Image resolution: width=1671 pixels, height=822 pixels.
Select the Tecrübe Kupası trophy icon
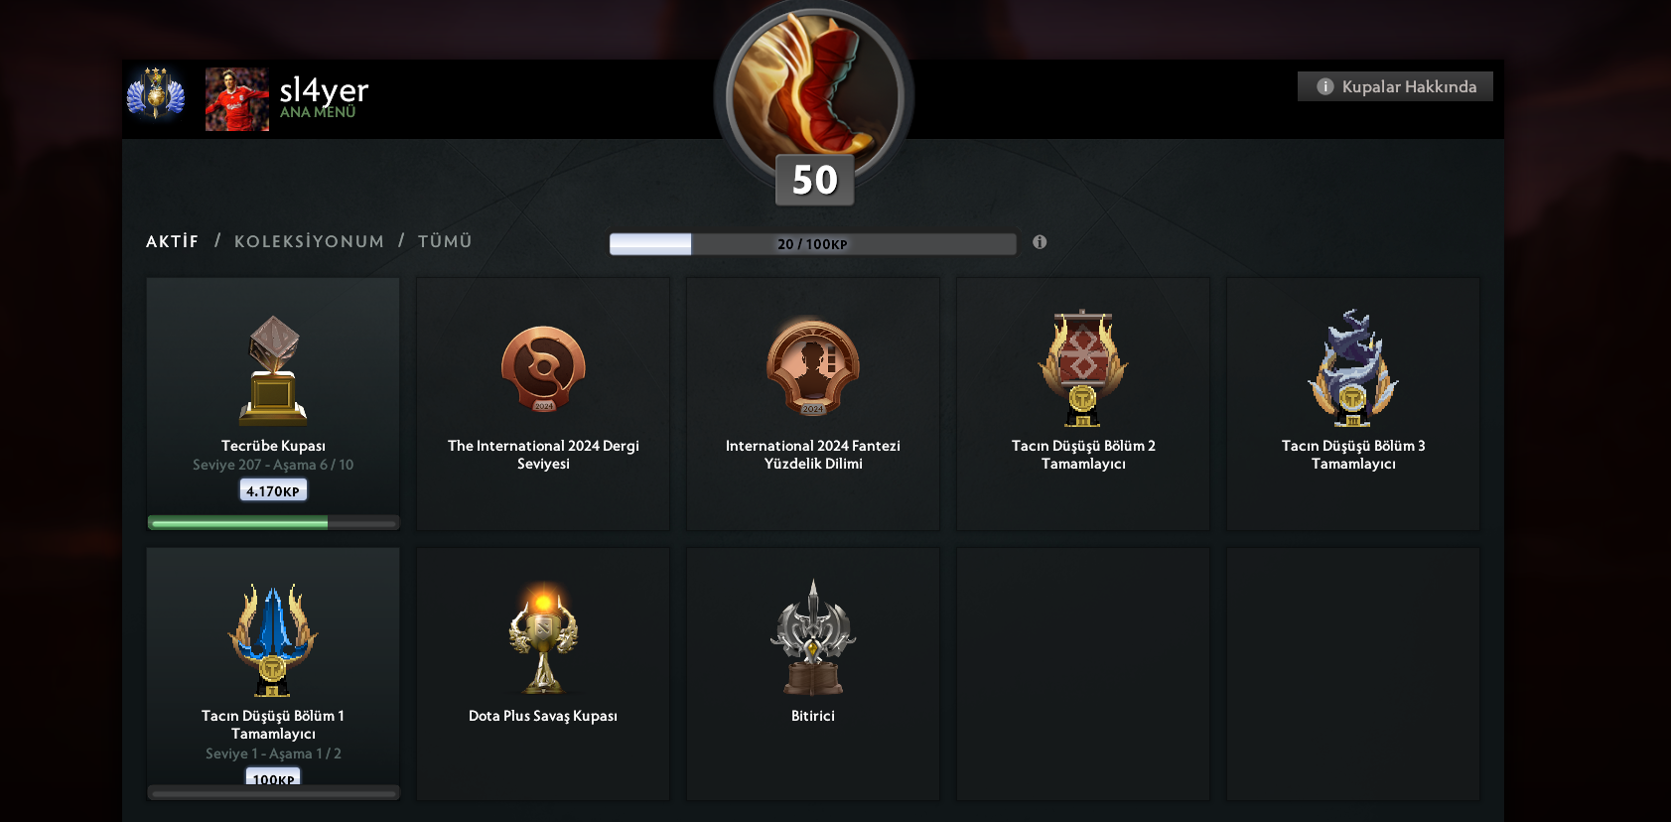(273, 370)
